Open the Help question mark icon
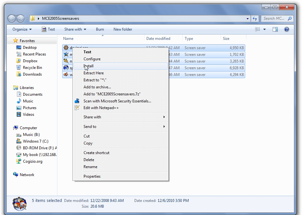Viewport: 302px width, 215px height. (x=286, y=29)
